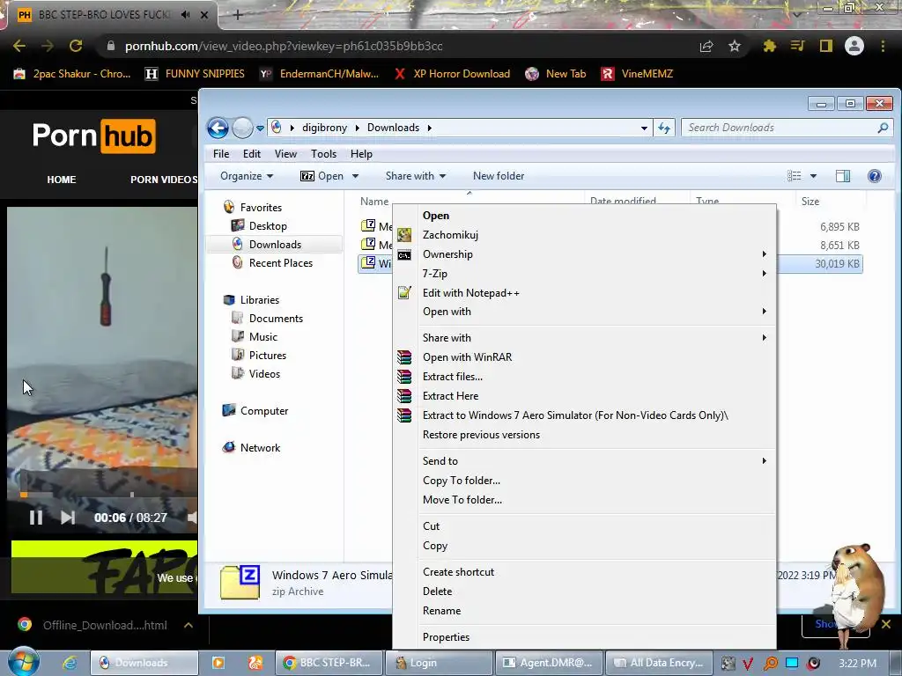This screenshot has height=676, width=902.
Task: Expand the Send to submenu
Action: 586,461
